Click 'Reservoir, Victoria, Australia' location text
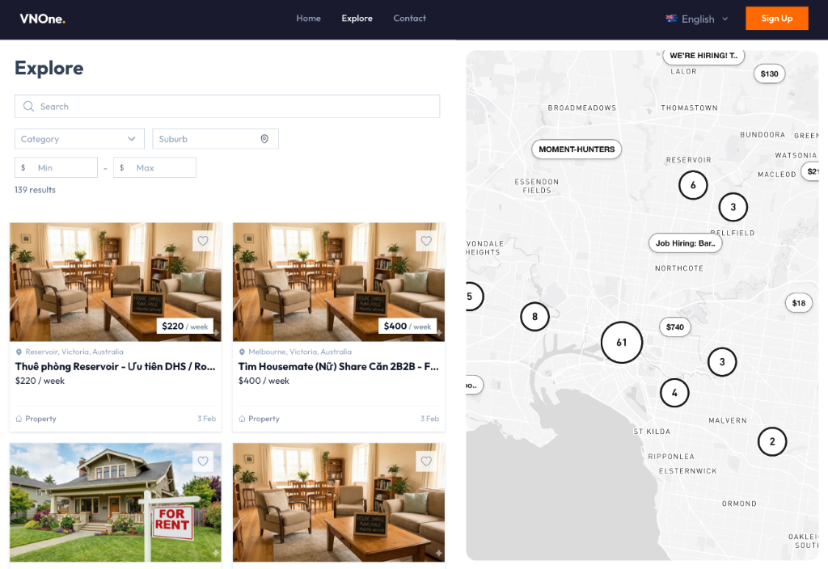Image resolution: width=828 pixels, height=569 pixels. pos(74,352)
